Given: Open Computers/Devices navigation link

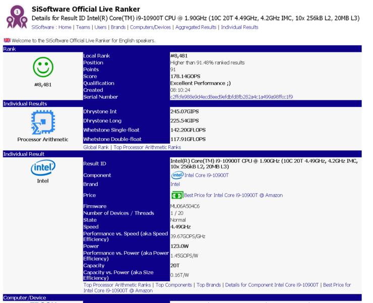Looking at the screenshot, I should coord(150,27).
